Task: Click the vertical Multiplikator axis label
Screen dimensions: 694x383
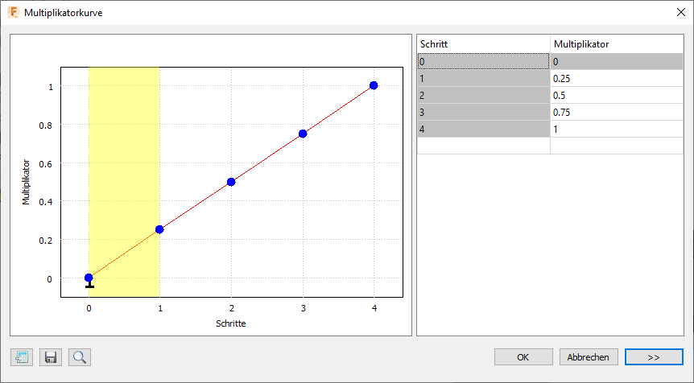Action: pos(26,182)
